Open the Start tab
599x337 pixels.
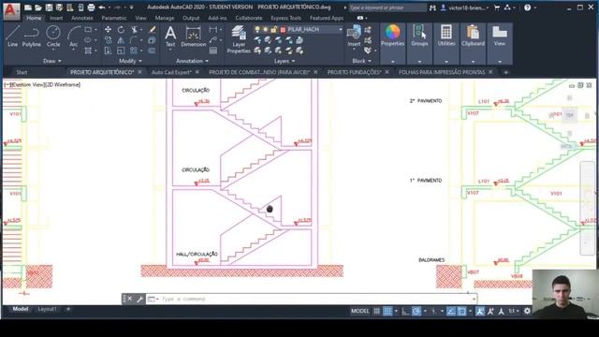point(22,72)
